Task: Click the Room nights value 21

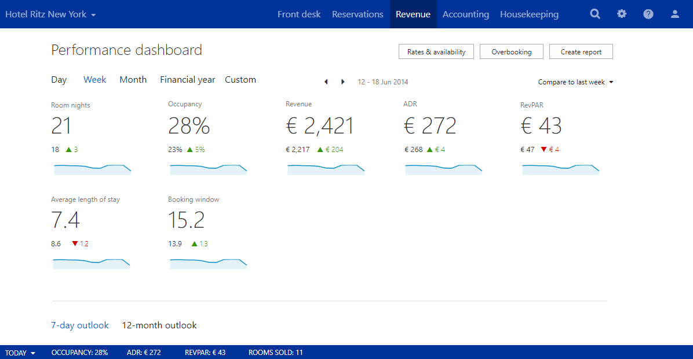Action: (61, 126)
